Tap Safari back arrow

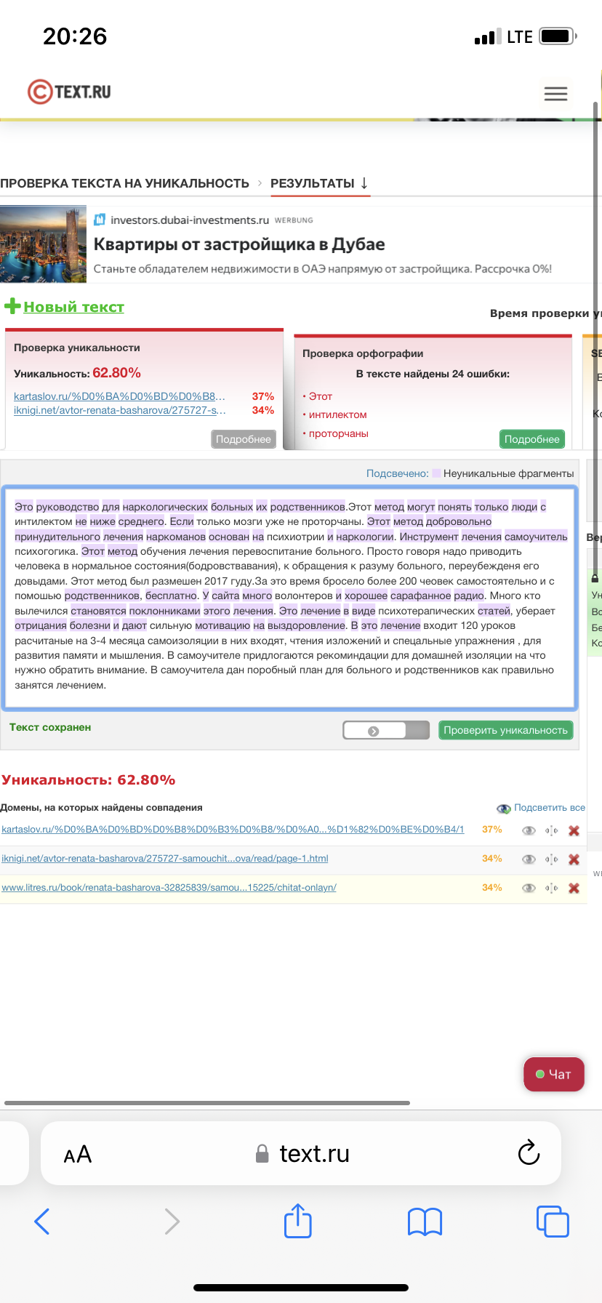click(42, 1221)
